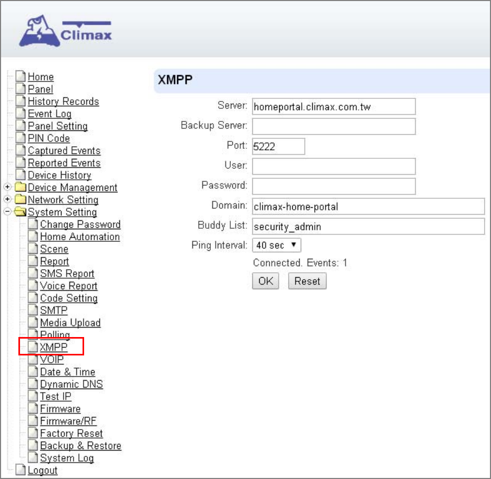Screen dimensions: 491x479
Task: Click the page icon beside History Records
Action: click(x=21, y=101)
